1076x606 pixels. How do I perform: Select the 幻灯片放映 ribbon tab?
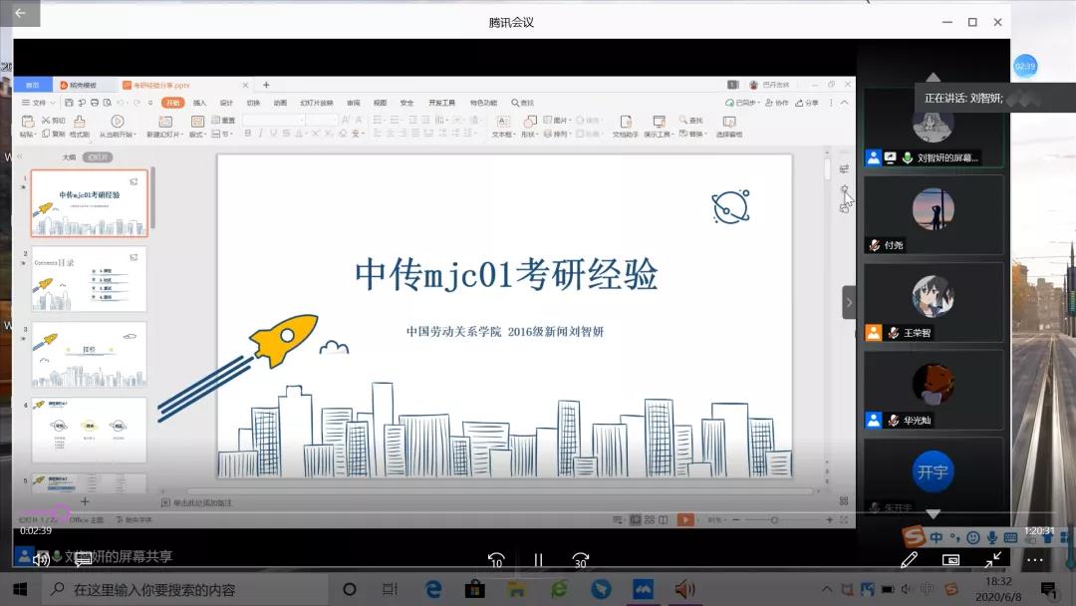pyautogui.click(x=317, y=103)
